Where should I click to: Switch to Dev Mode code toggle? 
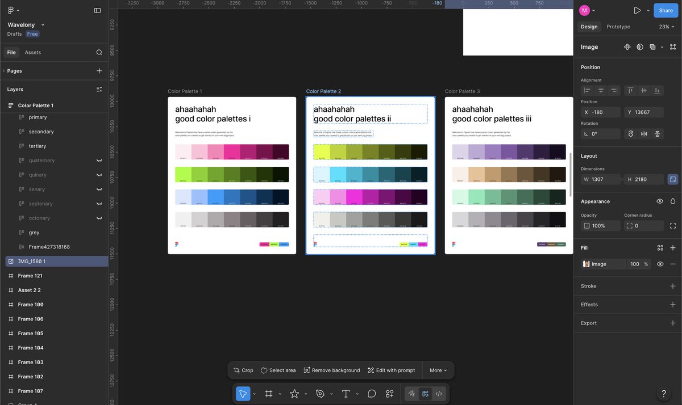(x=439, y=394)
